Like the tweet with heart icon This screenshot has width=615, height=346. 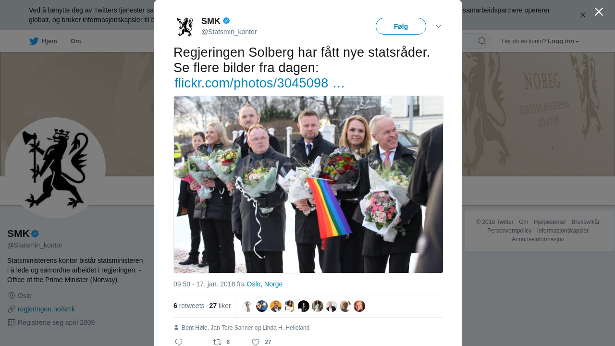[x=256, y=342]
